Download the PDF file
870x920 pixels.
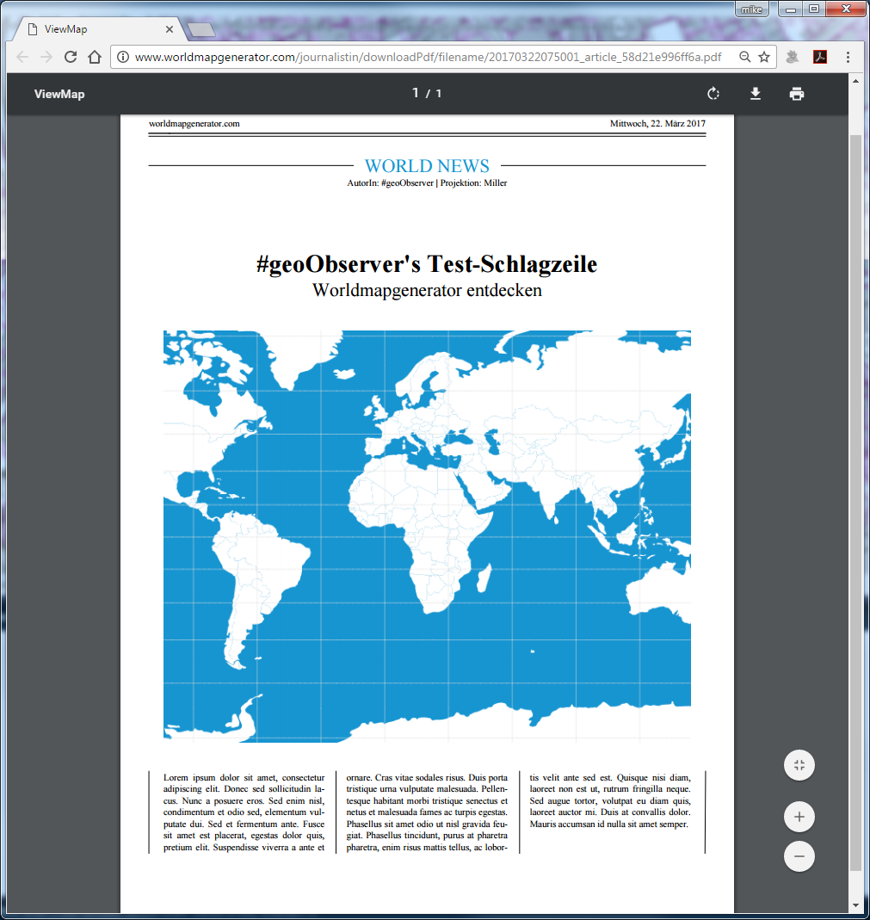pos(756,94)
